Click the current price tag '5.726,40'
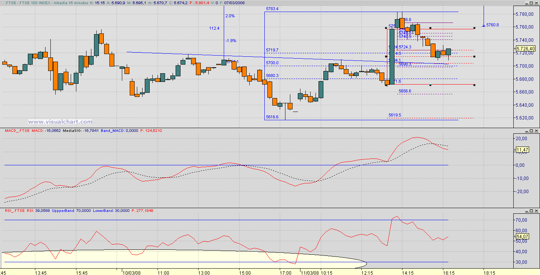540x275 pixels. [x=526, y=49]
